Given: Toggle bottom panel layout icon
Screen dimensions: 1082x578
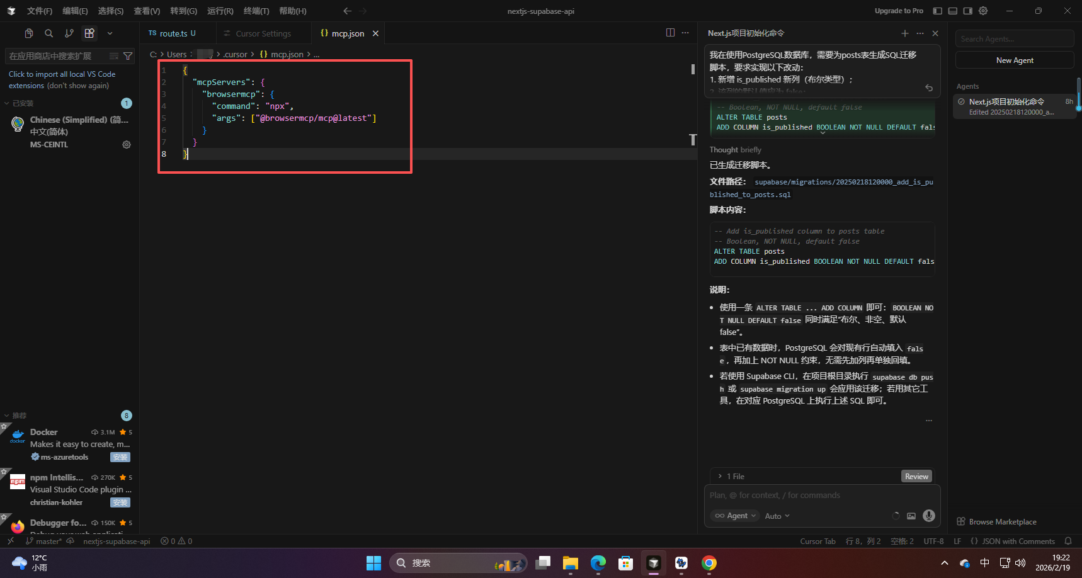Looking at the screenshot, I should pos(952,11).
